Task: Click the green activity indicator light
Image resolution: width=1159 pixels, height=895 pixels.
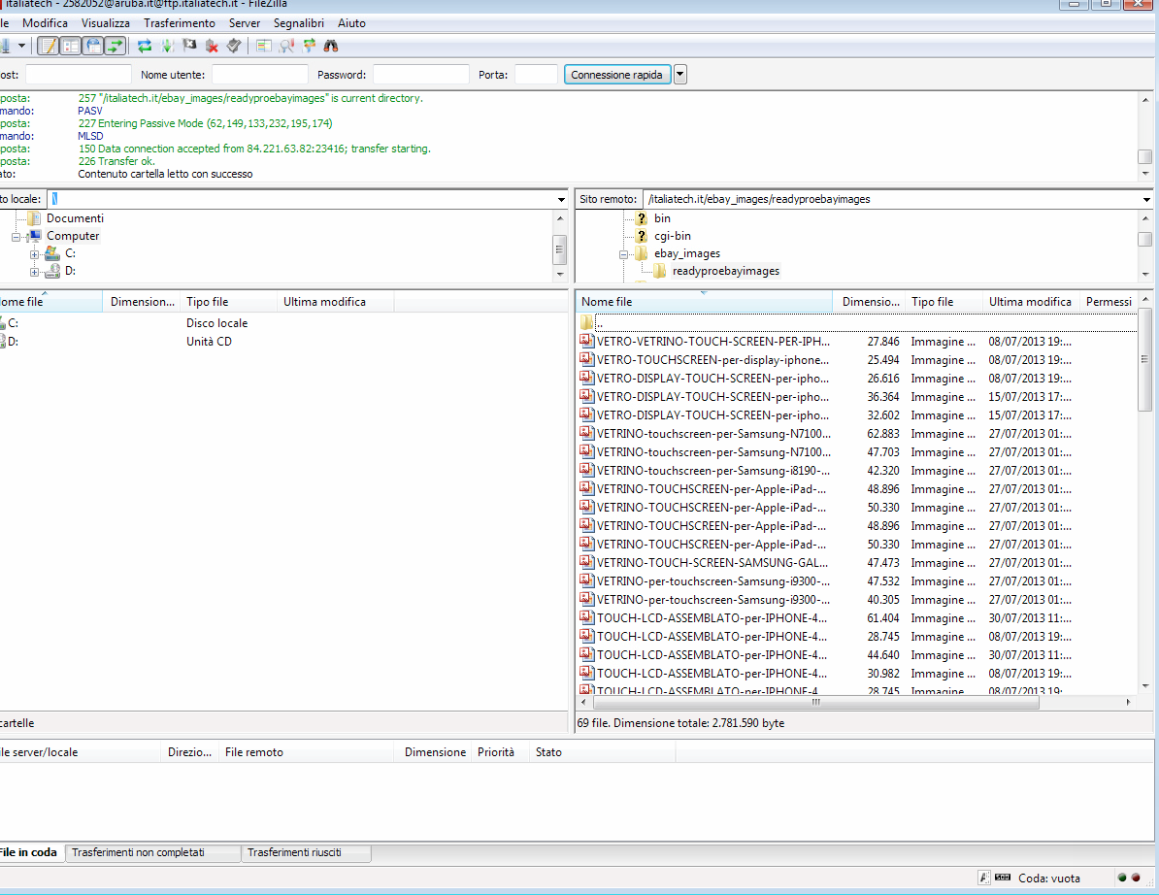Action: [1122, 878]
